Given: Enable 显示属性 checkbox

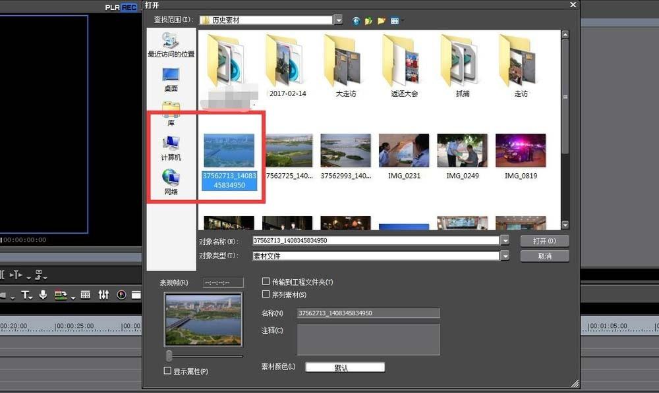Looking at the screenshot, I should tap(167, 371).
